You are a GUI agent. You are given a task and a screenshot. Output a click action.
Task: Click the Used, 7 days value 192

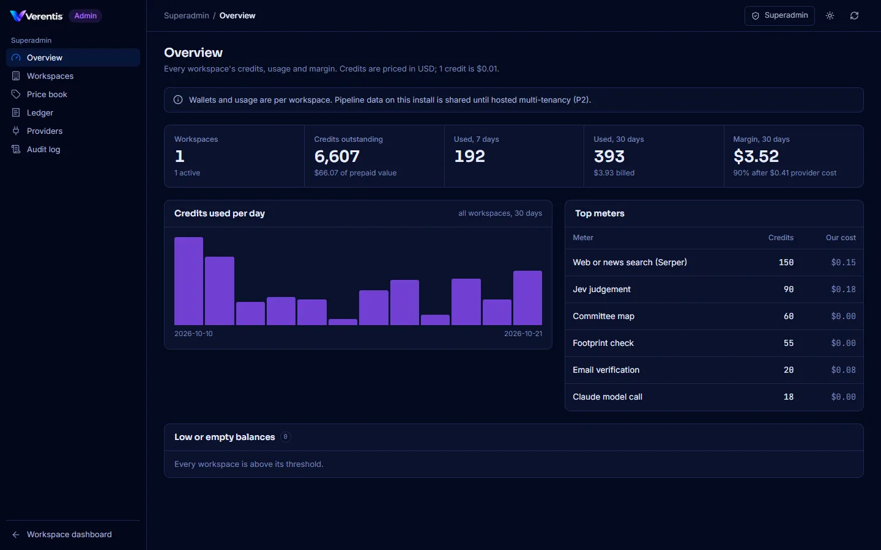pyautogui.click(x=470, y=156)
